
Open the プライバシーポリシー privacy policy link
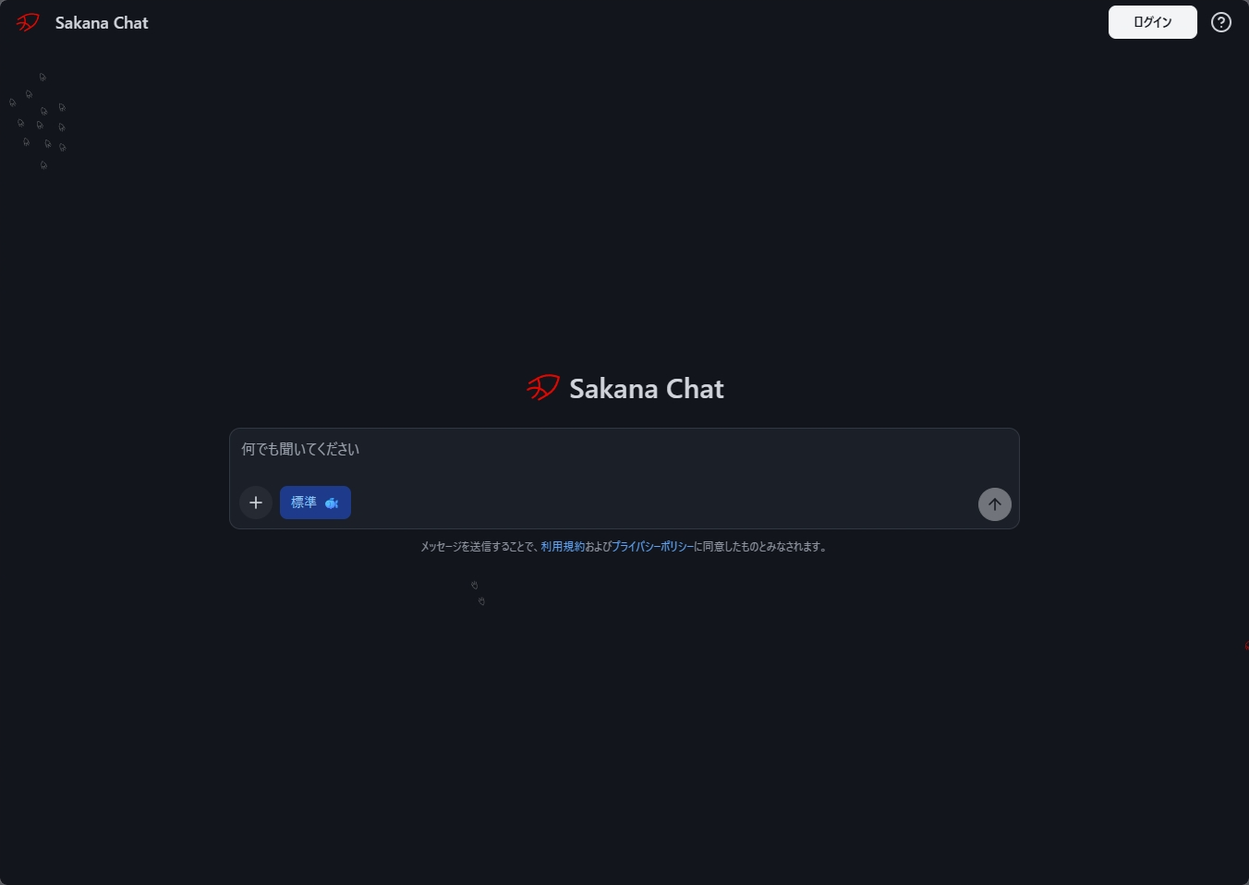pos(651,547)
